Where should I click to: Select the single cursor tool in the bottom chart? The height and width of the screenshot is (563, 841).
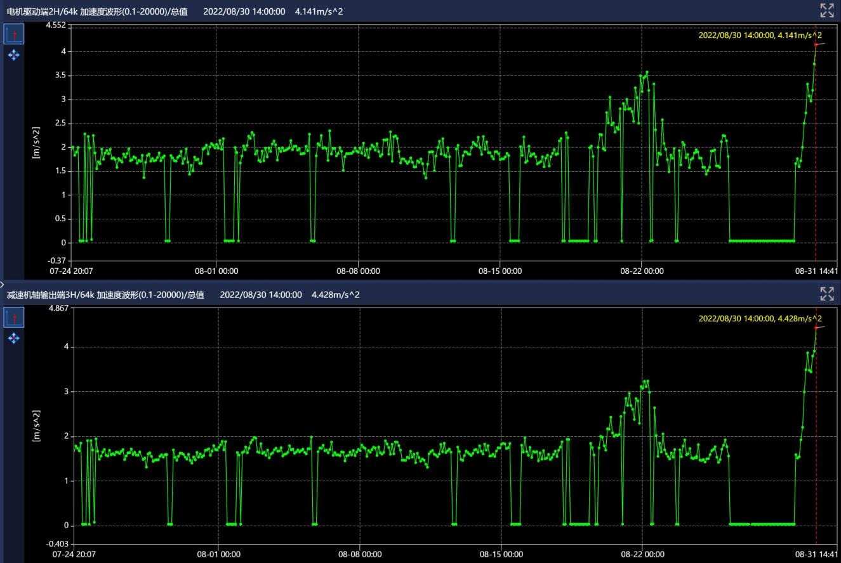click(x=14, y=318)
